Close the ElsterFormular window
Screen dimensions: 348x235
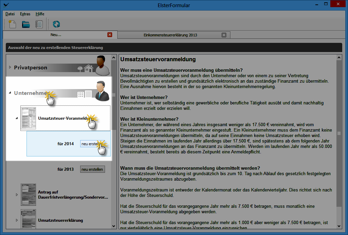[338, 4]
